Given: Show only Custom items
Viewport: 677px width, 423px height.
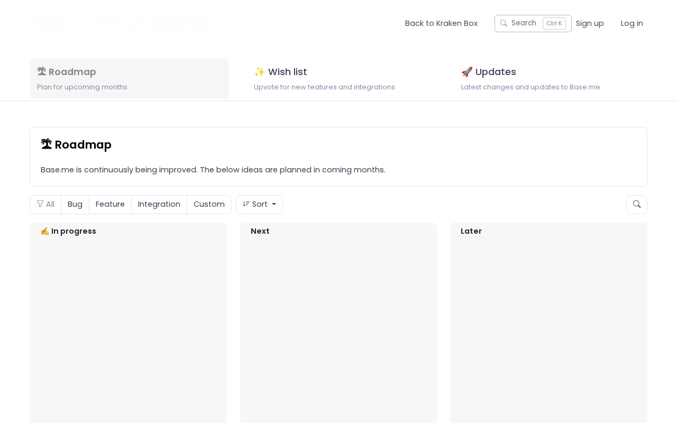Looking at the screenshot, I should (209, 205).
